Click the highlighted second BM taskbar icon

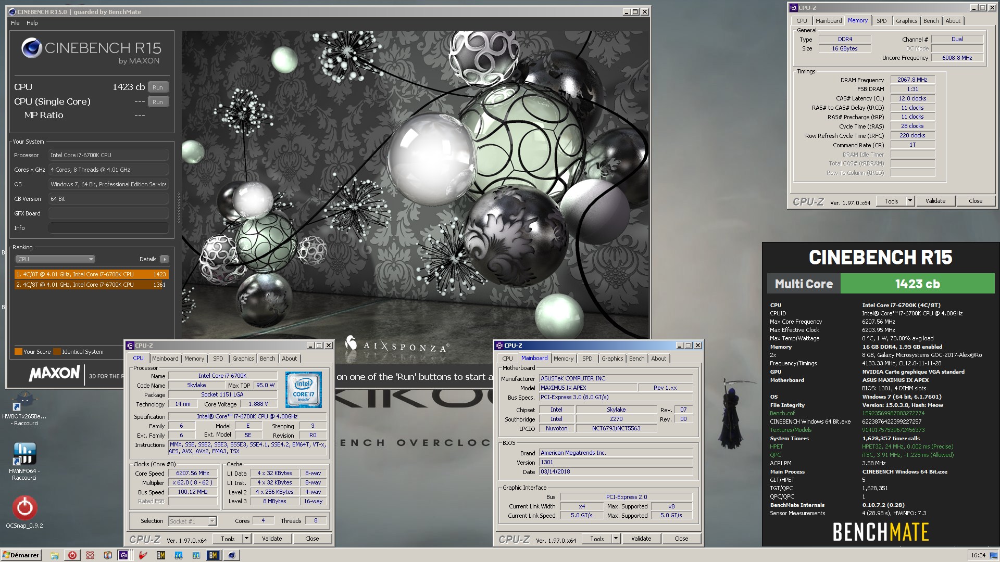coord(213,555)
